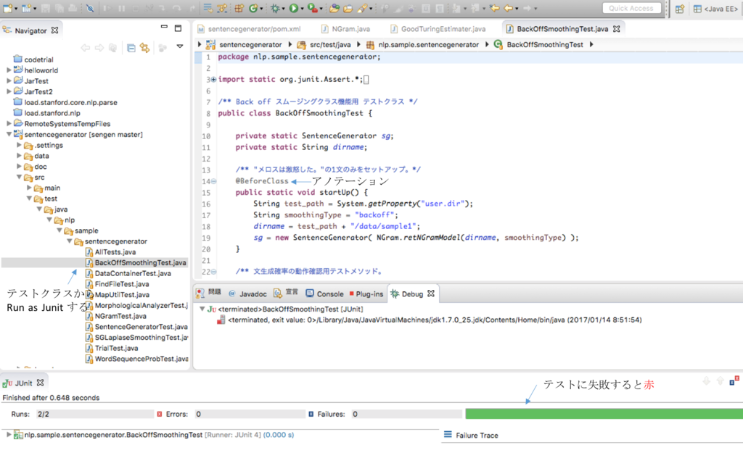Viewport: 743px width, 458px height.
Task: Click Collapse All icon in Navigator
Action: coord(131,48)
